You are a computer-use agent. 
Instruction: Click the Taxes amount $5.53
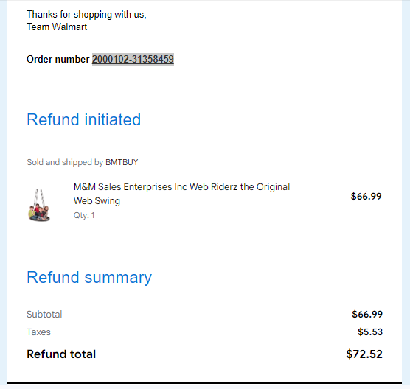(x=370, y=332)
